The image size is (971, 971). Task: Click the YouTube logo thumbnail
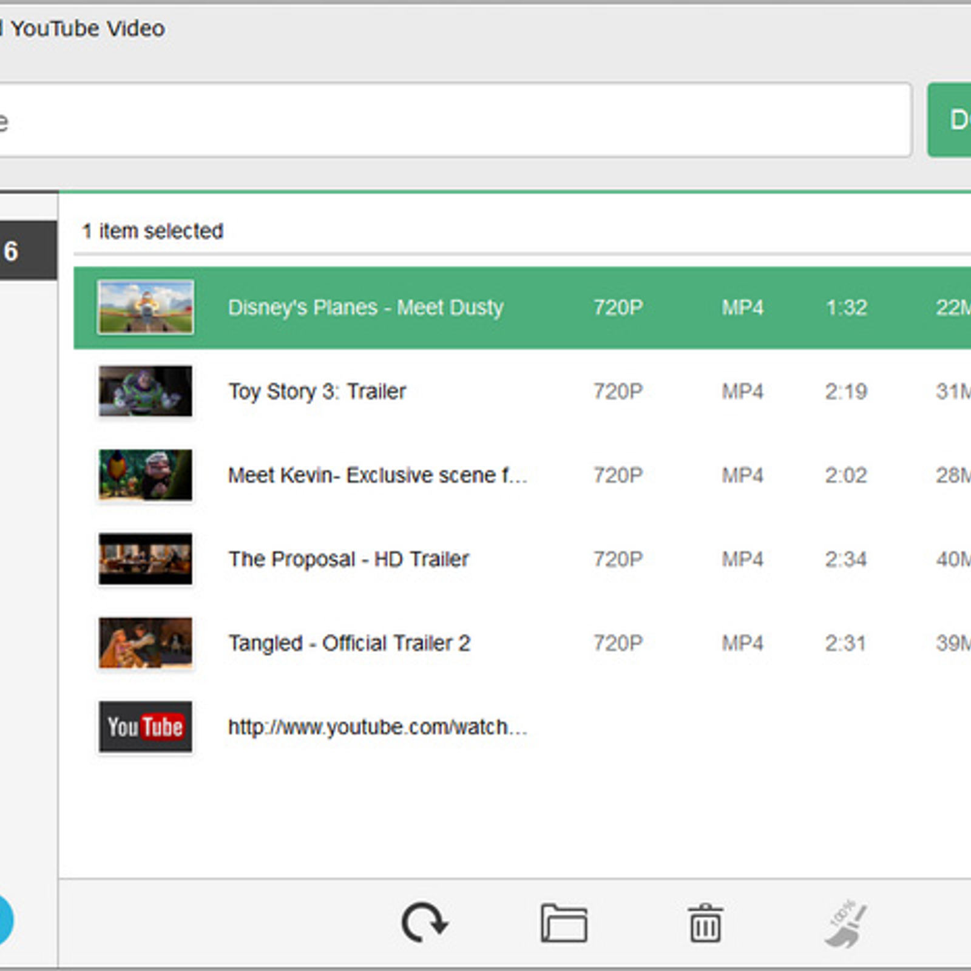[146, 726]
